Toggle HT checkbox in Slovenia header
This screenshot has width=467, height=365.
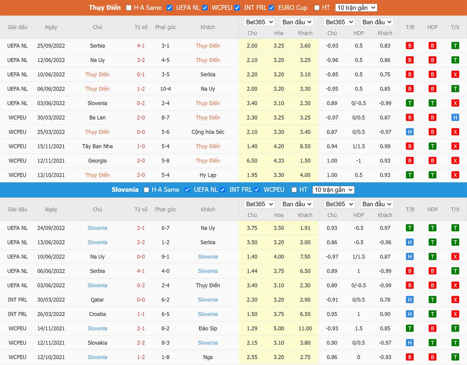(295, 190)
